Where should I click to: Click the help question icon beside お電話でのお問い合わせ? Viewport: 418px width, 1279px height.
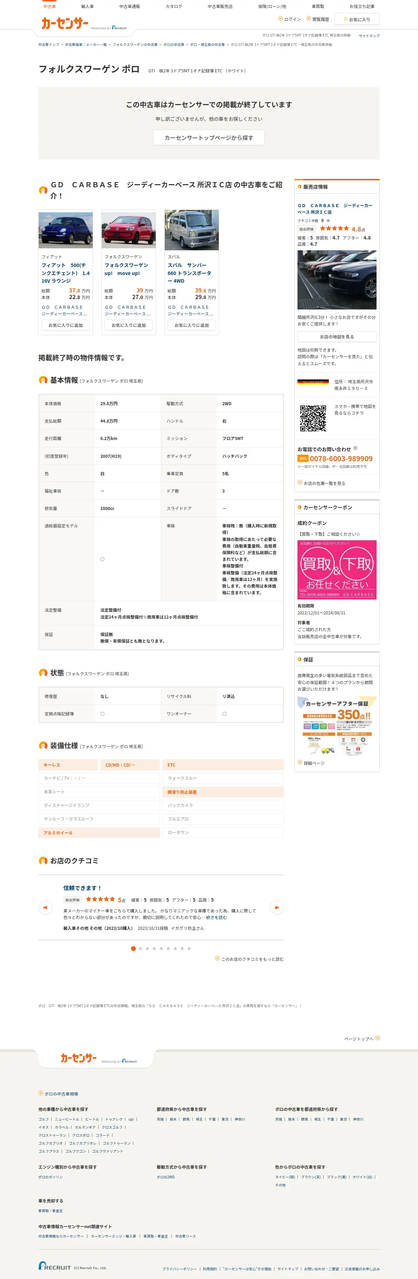point(355,448)
